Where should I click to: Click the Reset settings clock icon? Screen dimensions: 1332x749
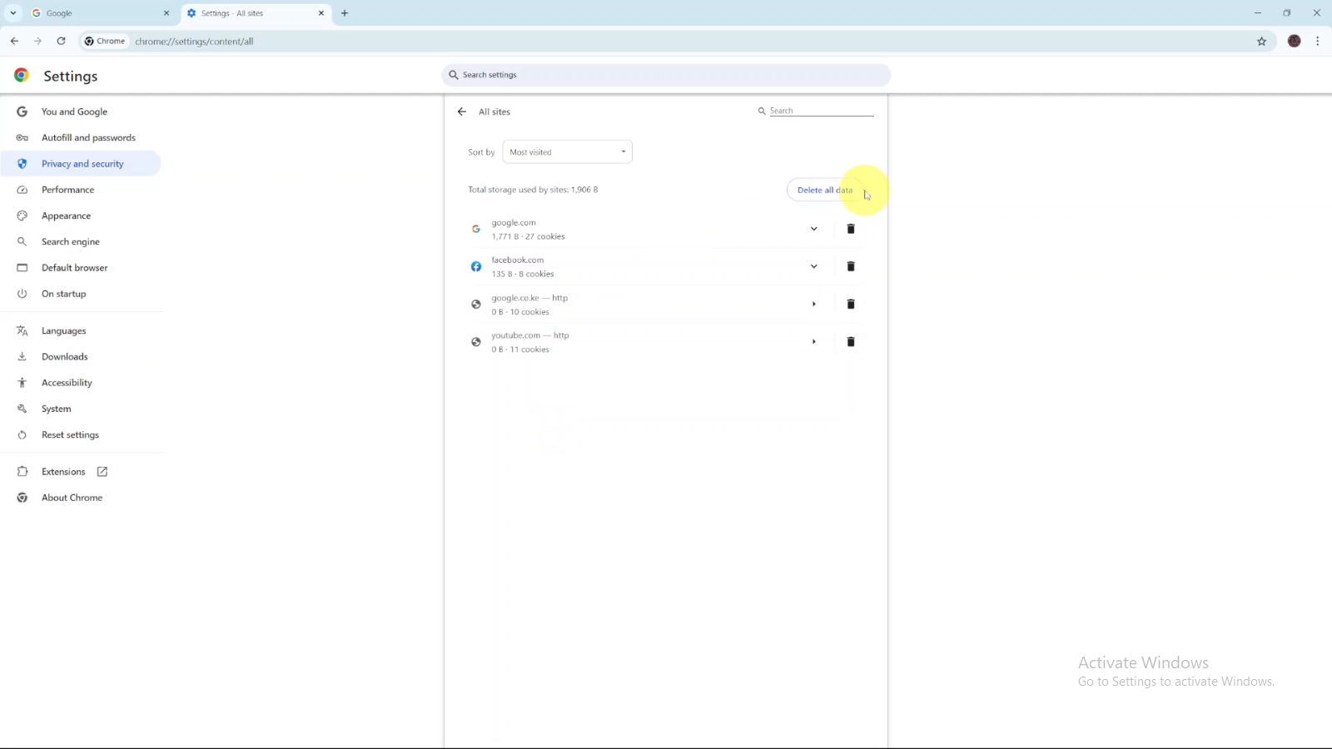(22, 434)
